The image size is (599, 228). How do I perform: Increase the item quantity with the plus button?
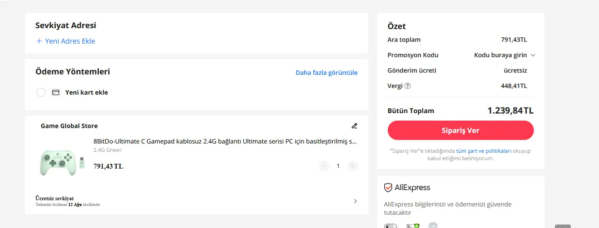[353, 166]
